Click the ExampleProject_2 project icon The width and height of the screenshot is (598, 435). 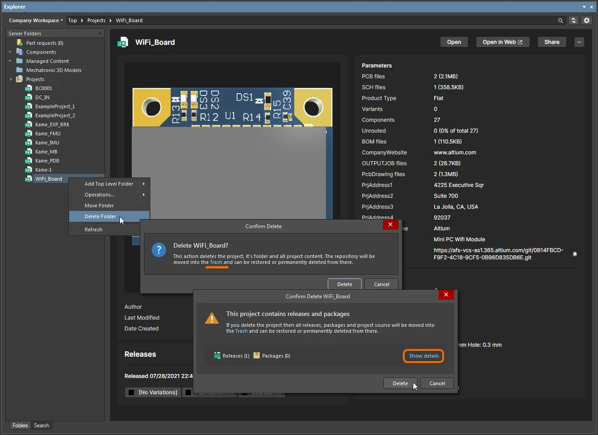(x=29, y=115)
